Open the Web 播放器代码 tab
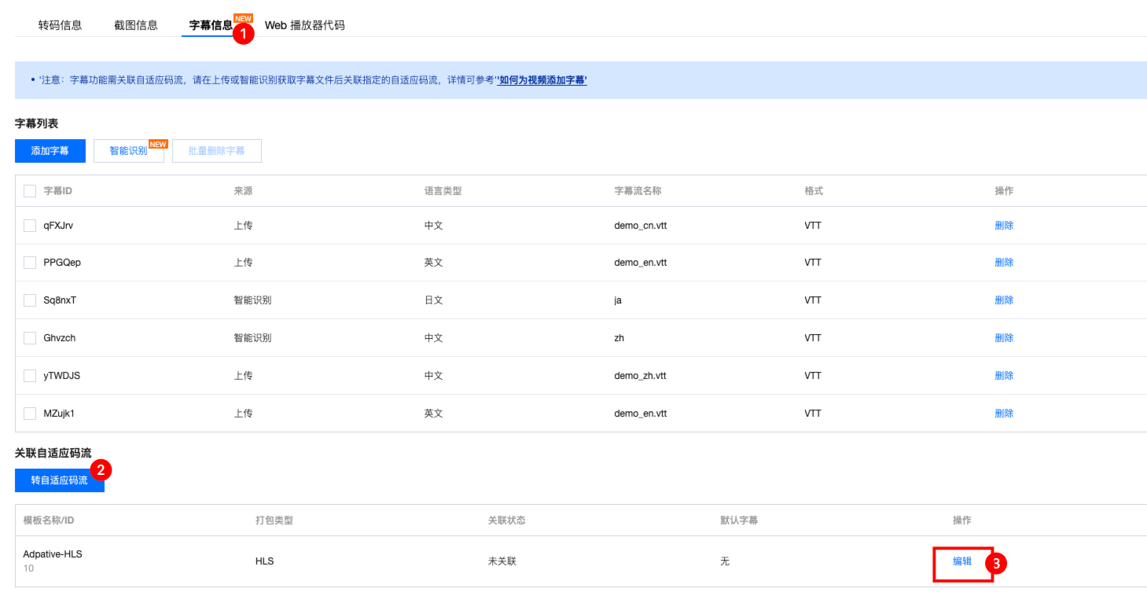The image size is (1147, 596). coord(304,25)
